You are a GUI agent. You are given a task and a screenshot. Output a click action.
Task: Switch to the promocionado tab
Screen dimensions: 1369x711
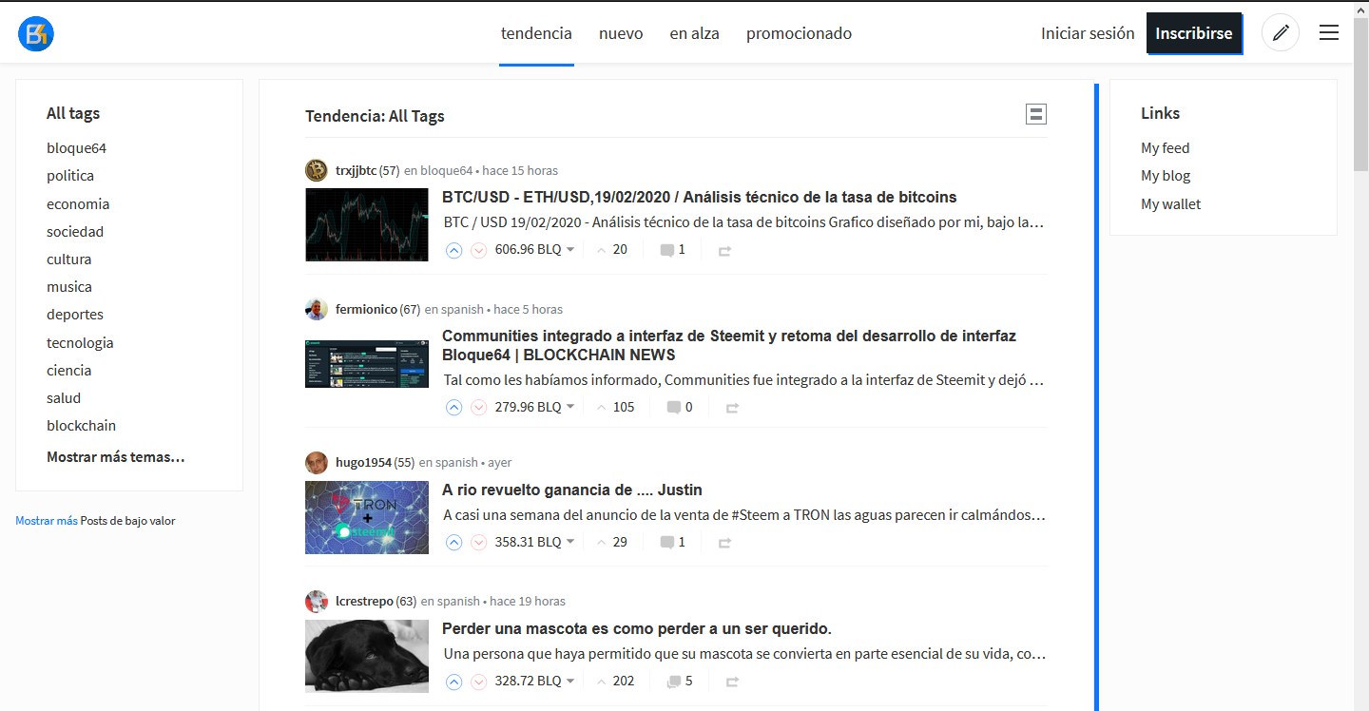pyautogui.click(x=799, y=34)
